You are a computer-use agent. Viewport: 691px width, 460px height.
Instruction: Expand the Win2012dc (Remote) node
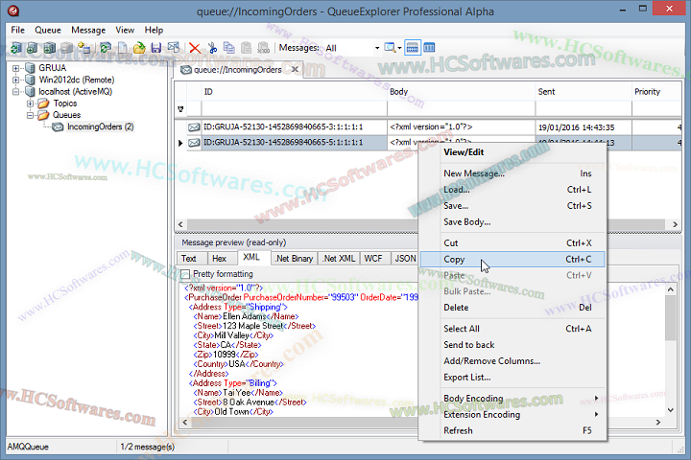tap(16, 80)
